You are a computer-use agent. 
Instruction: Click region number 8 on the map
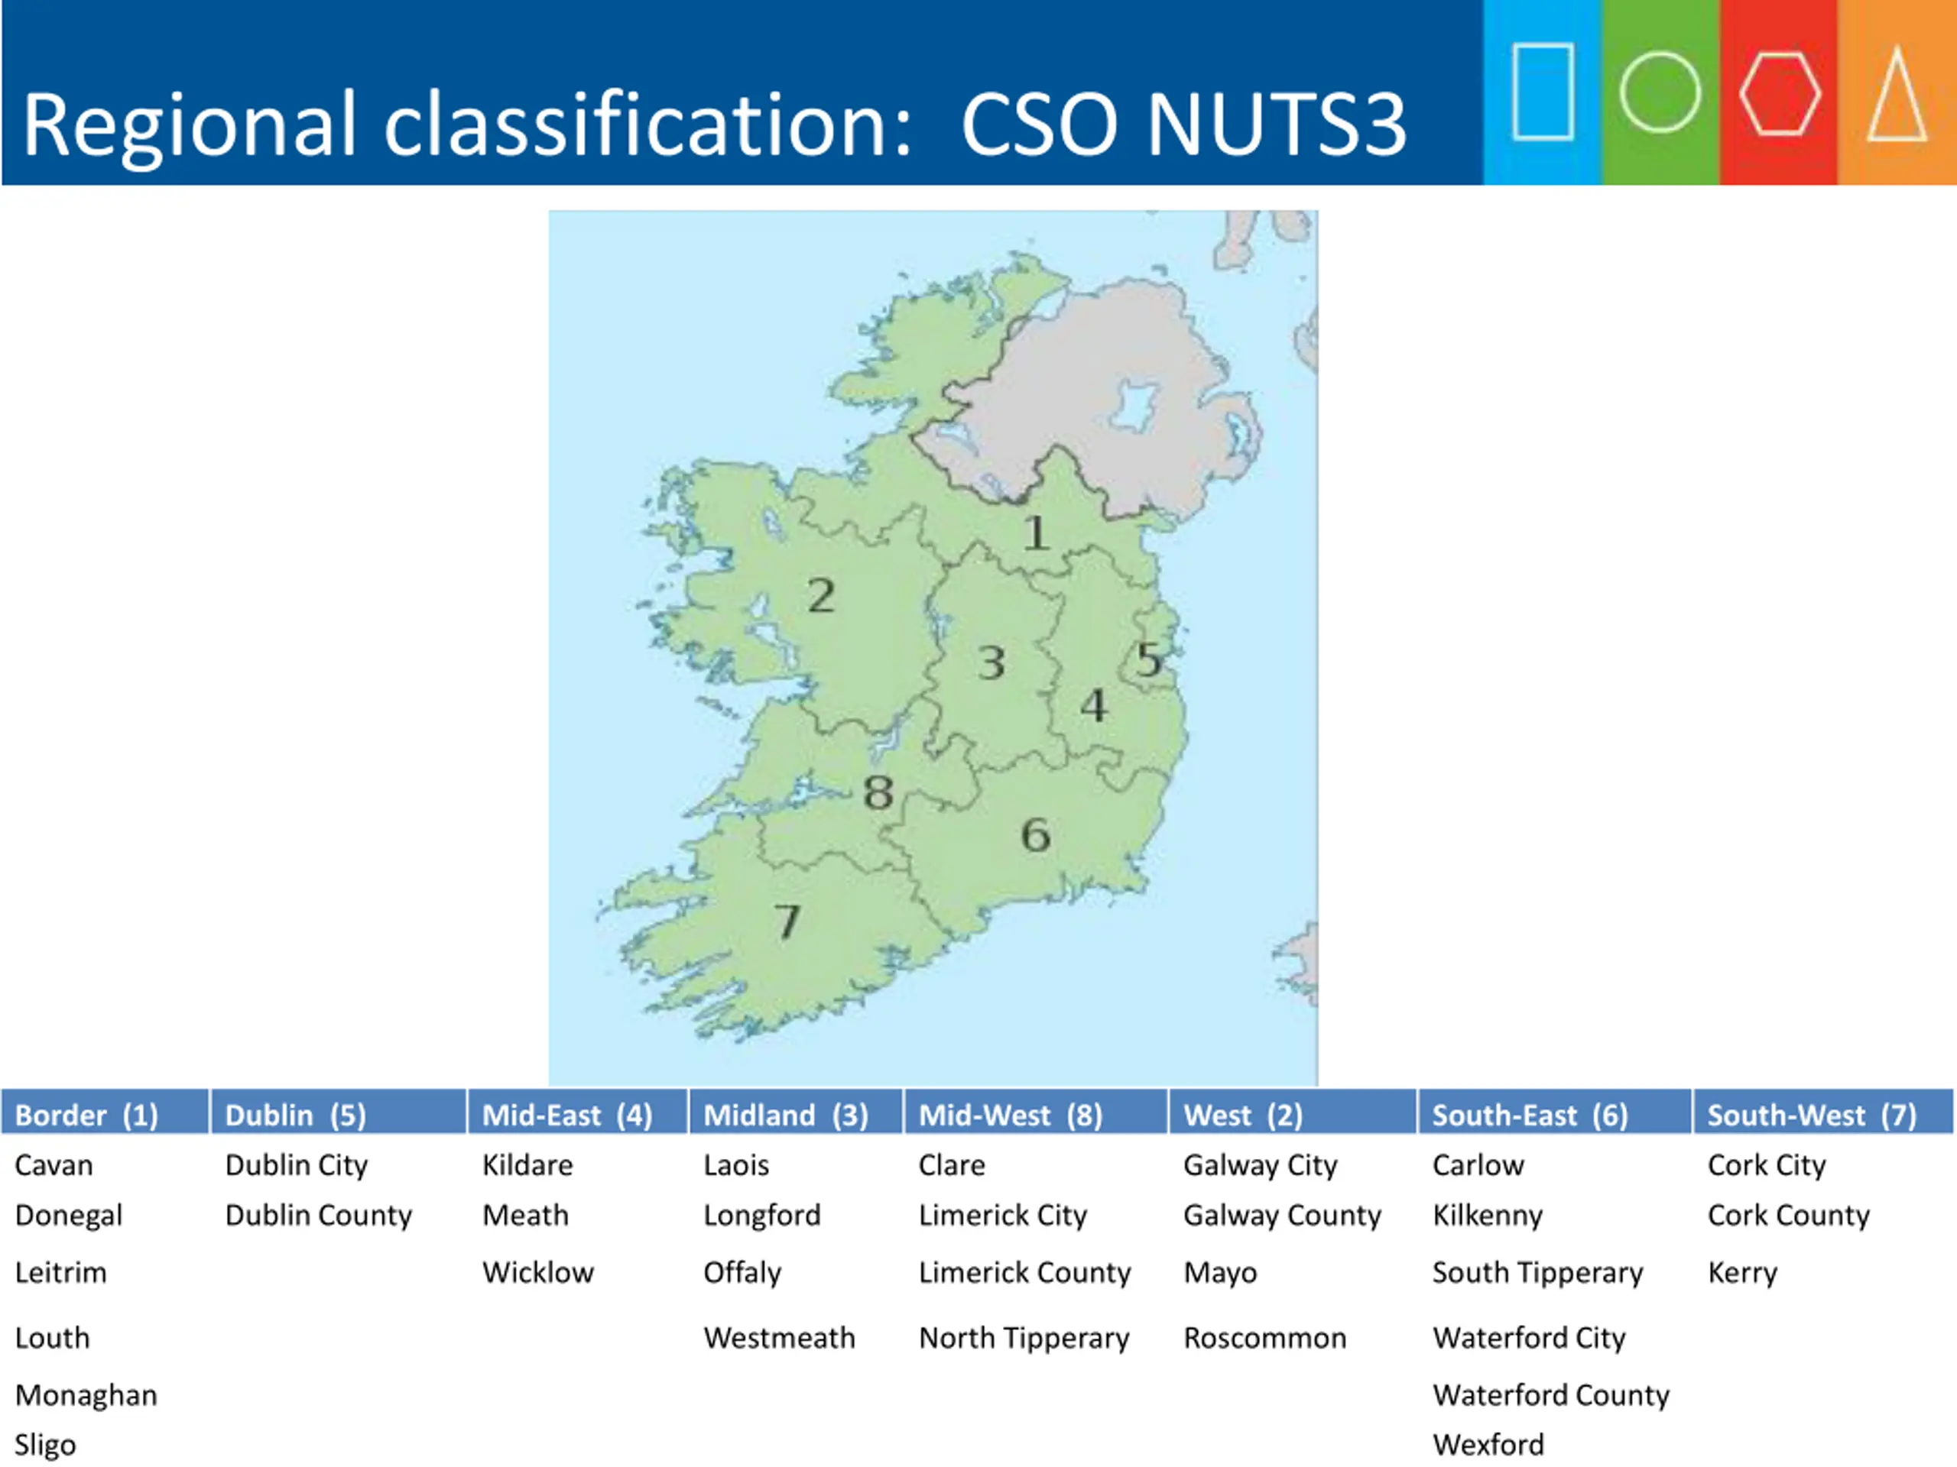878,792
